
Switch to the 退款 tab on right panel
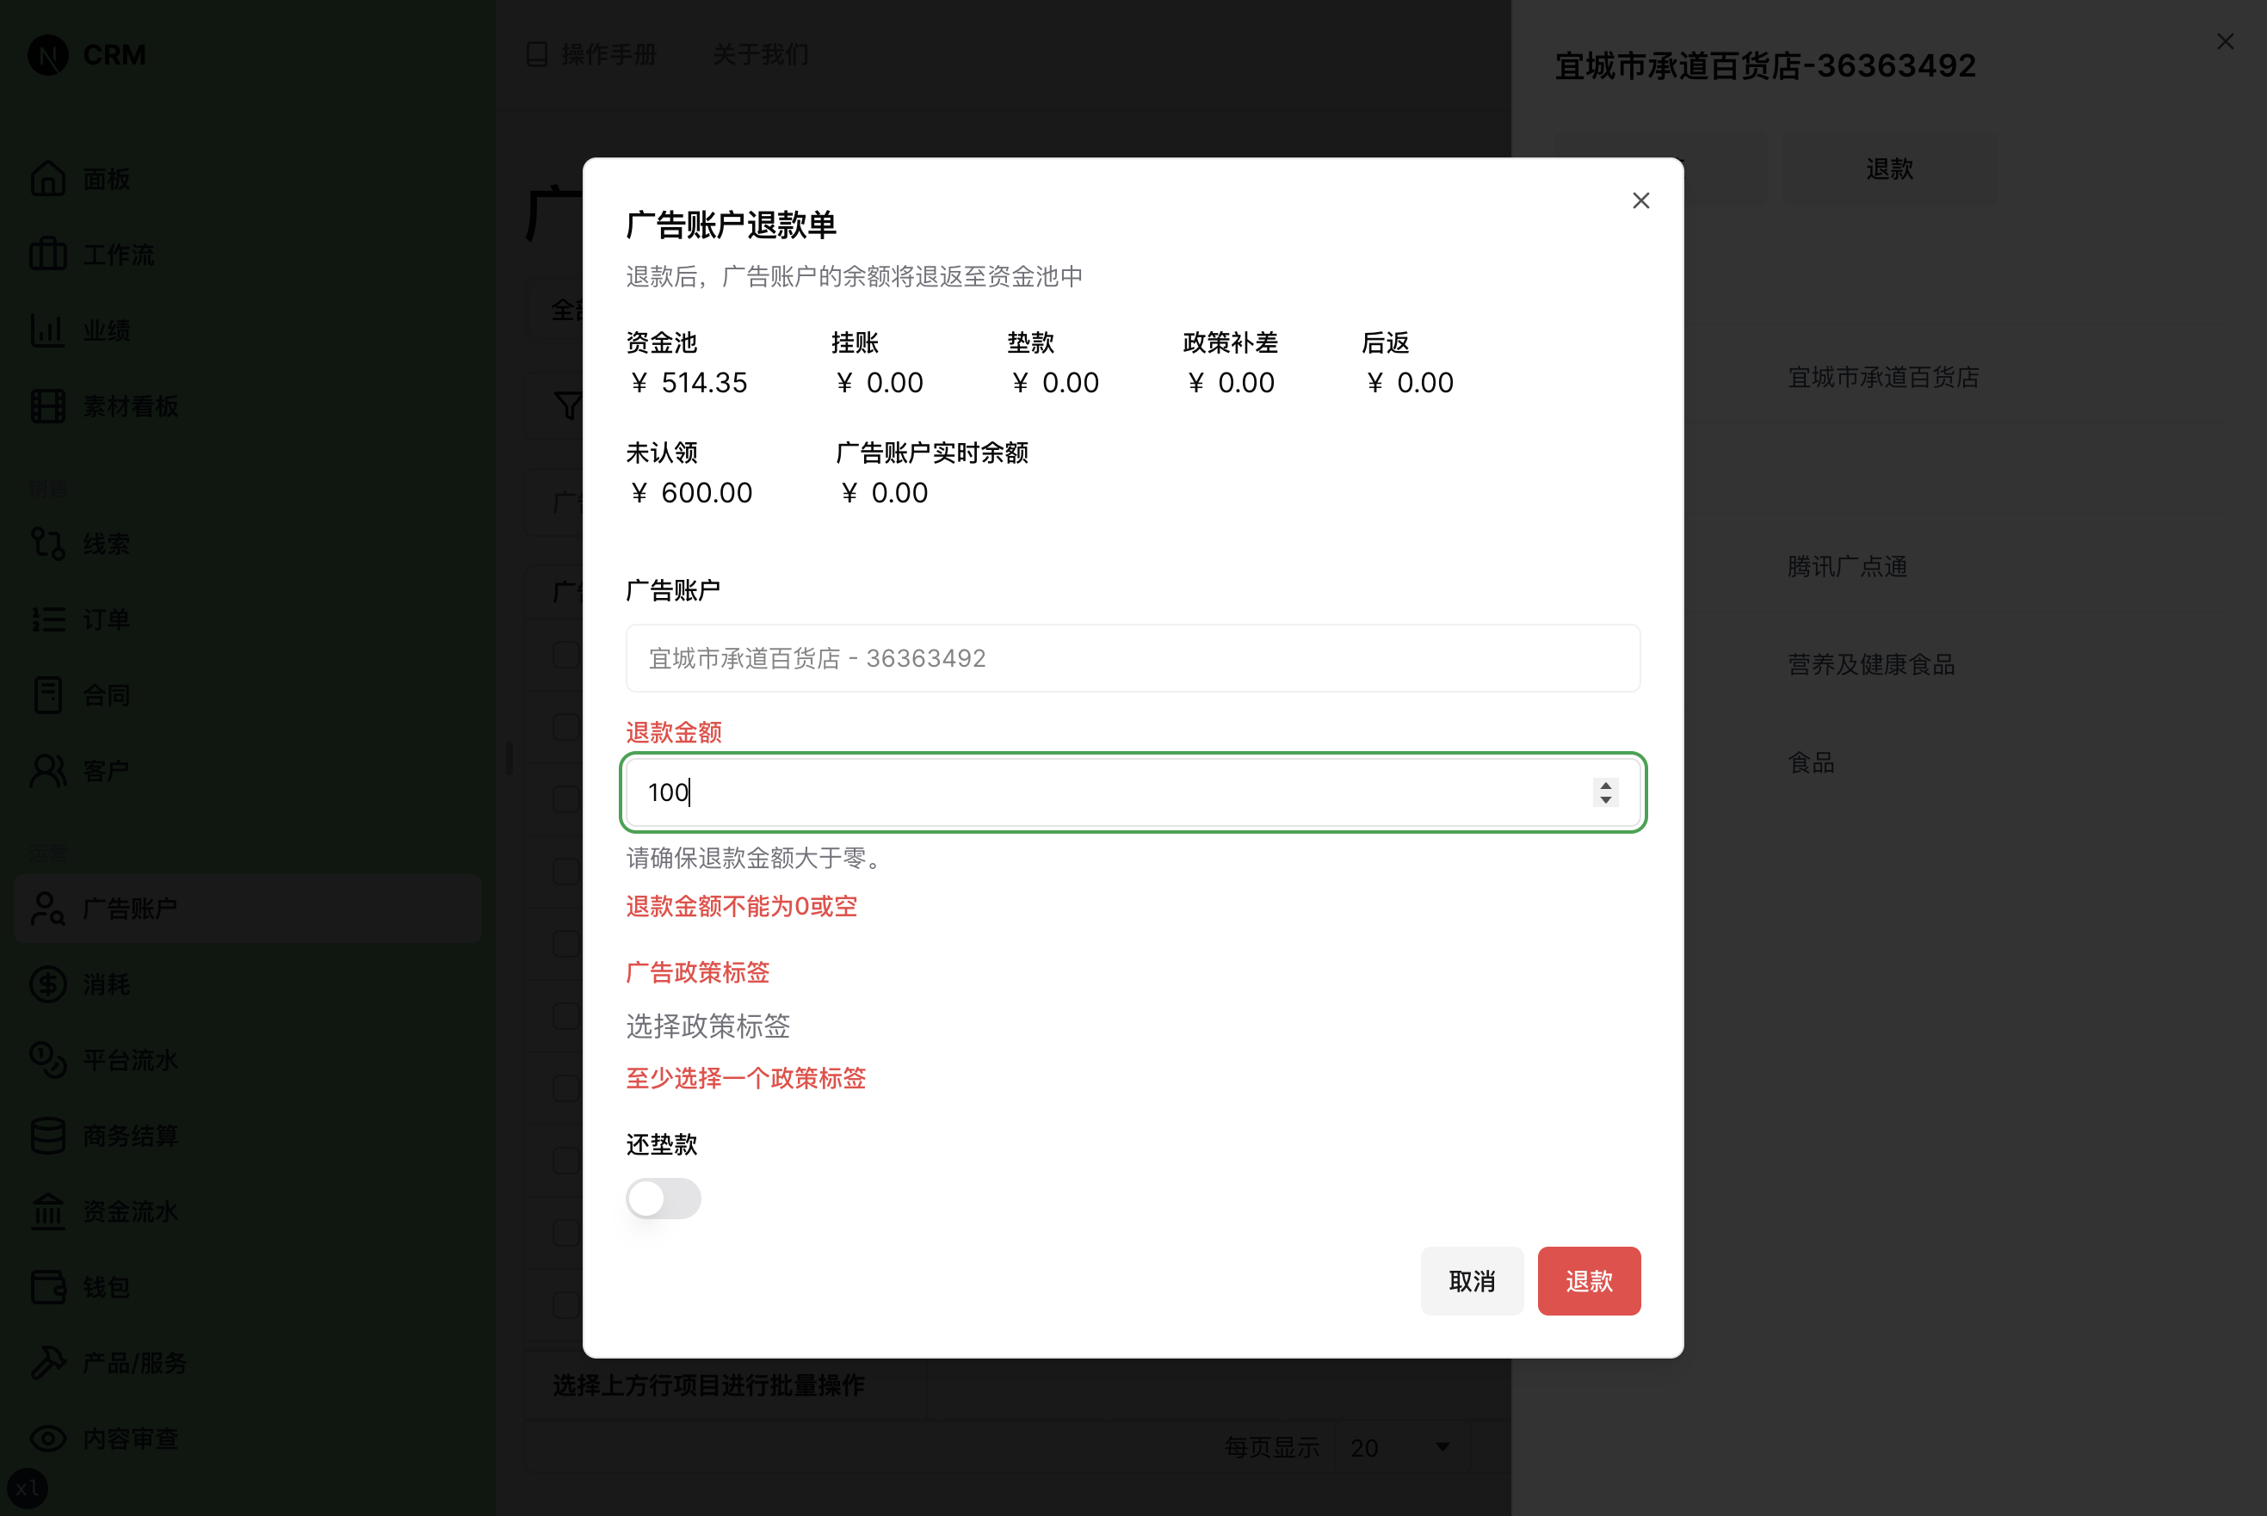[x=1888, y=169]
